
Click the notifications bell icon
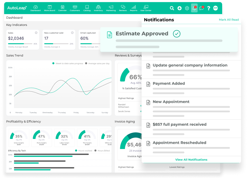(194, 8)
